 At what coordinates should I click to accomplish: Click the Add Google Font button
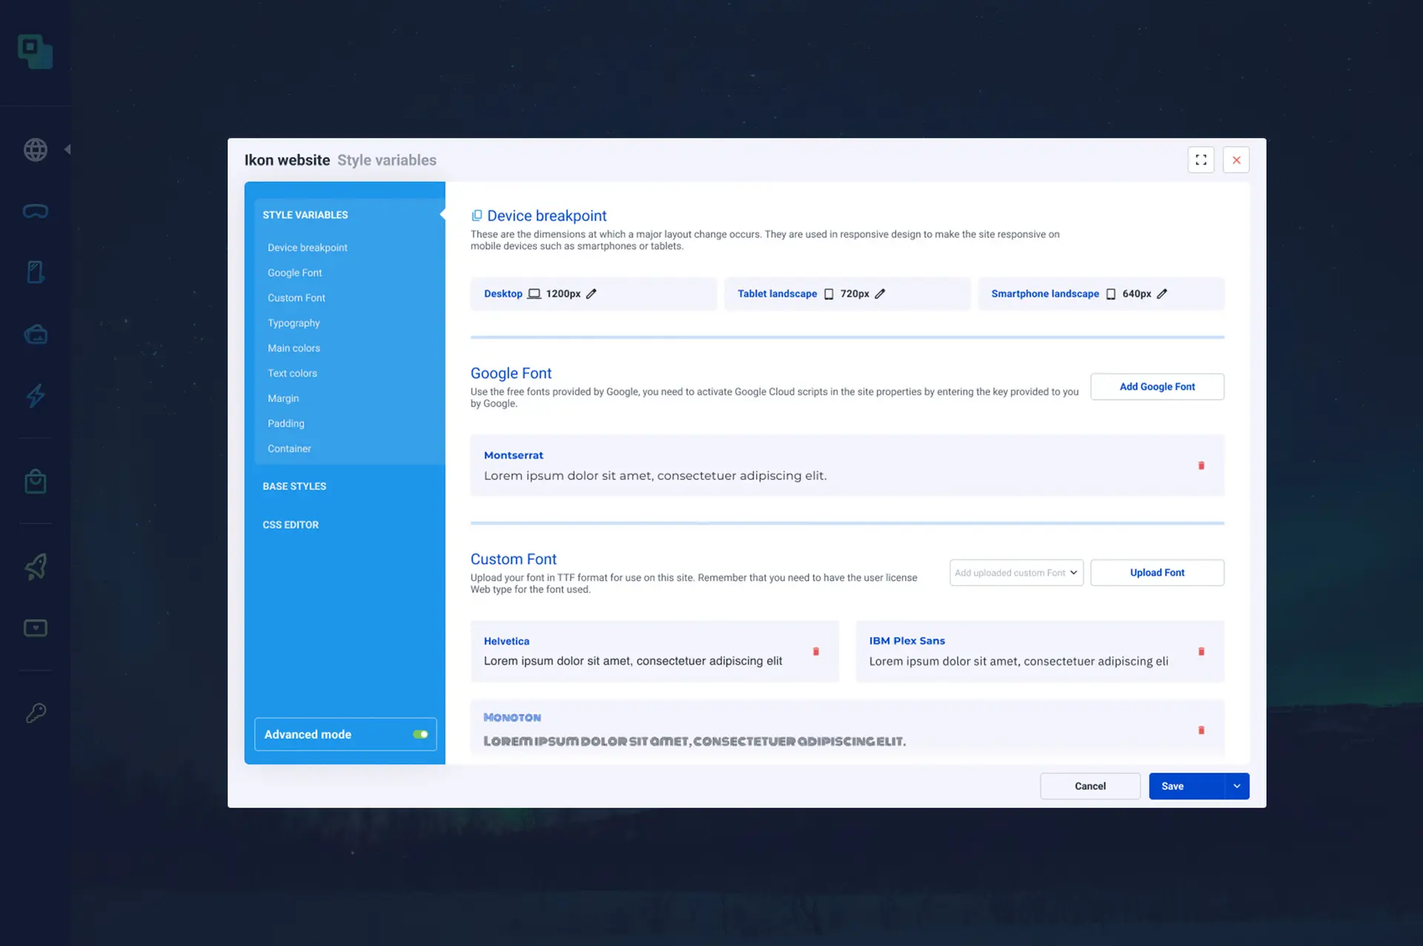[x=1157, y=386]
